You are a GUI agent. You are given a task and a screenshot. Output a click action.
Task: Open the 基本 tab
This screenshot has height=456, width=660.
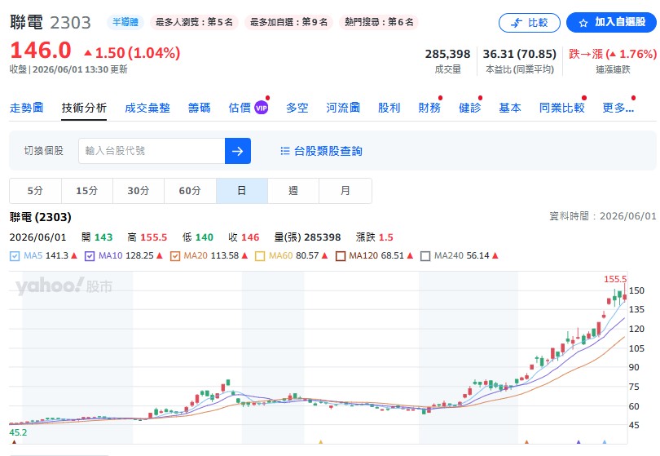[x=510, y=108]
